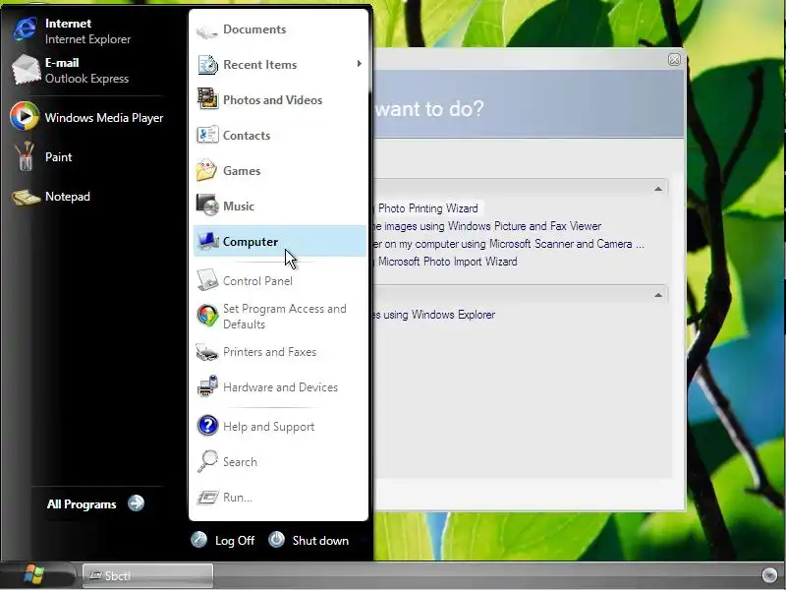Open Photos and Videos icon
This screenshot has width=786, height=590.
207,98
